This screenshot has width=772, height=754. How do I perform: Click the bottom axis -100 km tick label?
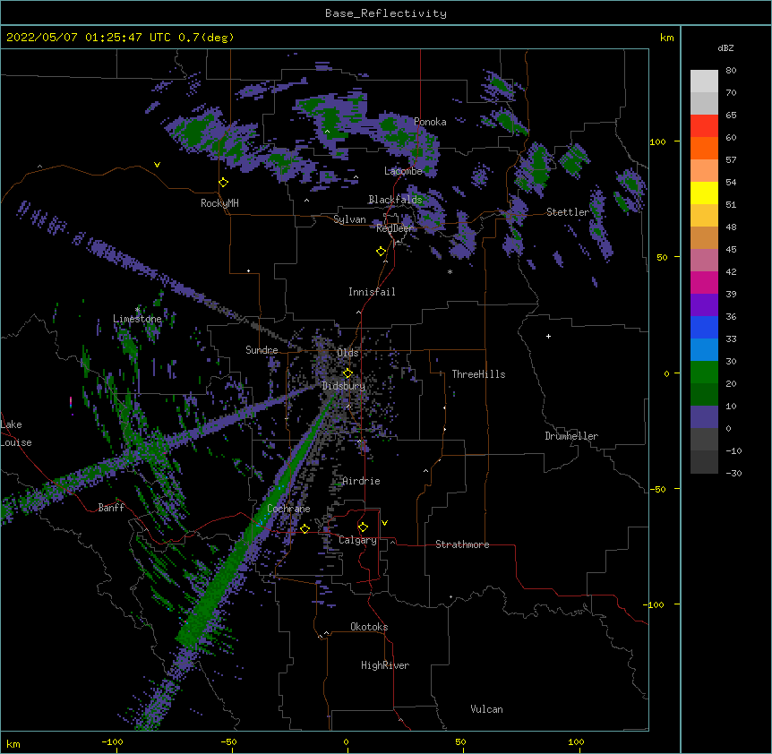[x=112, y=741]
